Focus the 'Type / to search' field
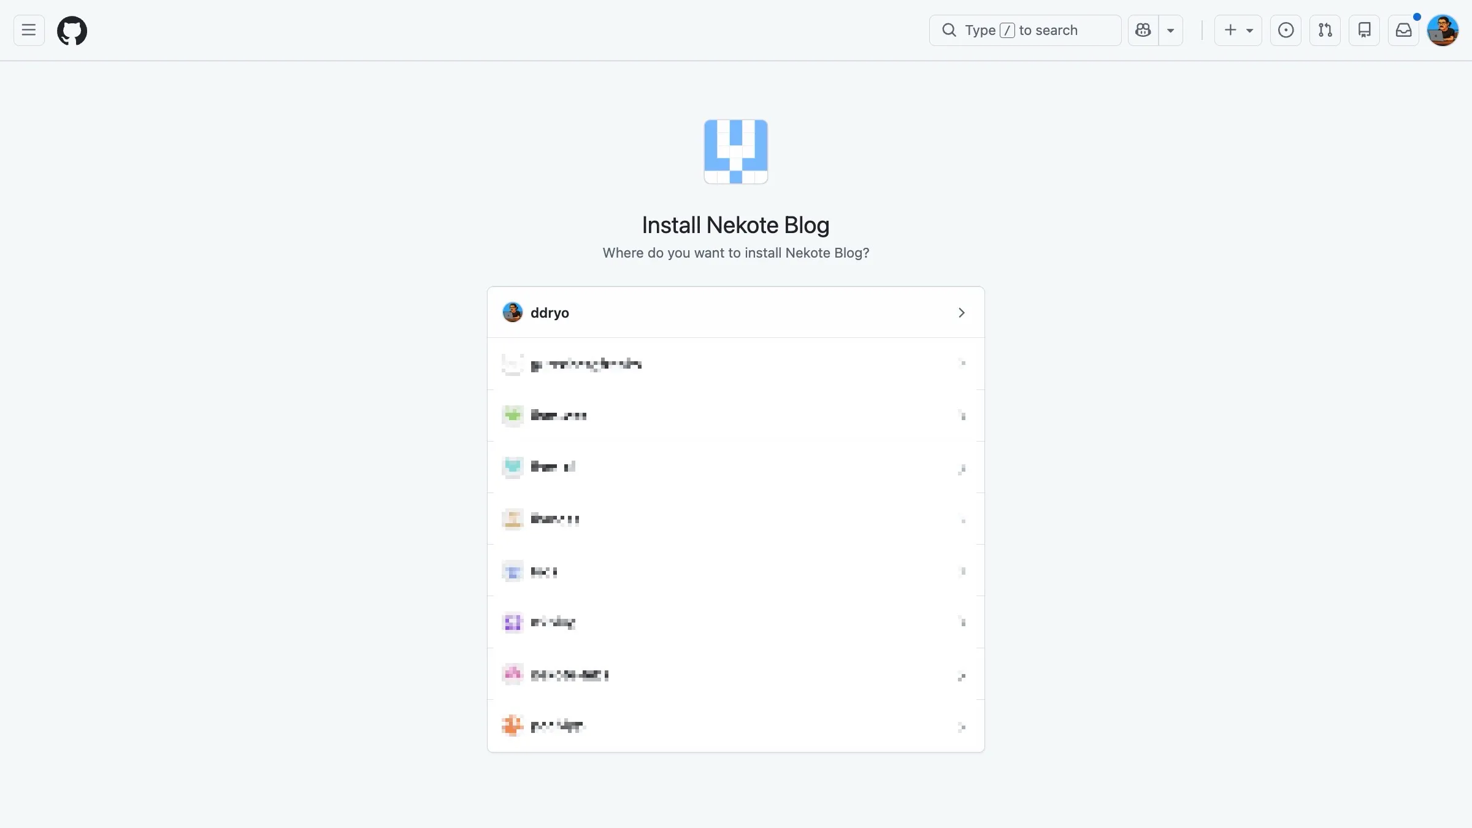1472x828 pixels. [x=1025, y=30]
